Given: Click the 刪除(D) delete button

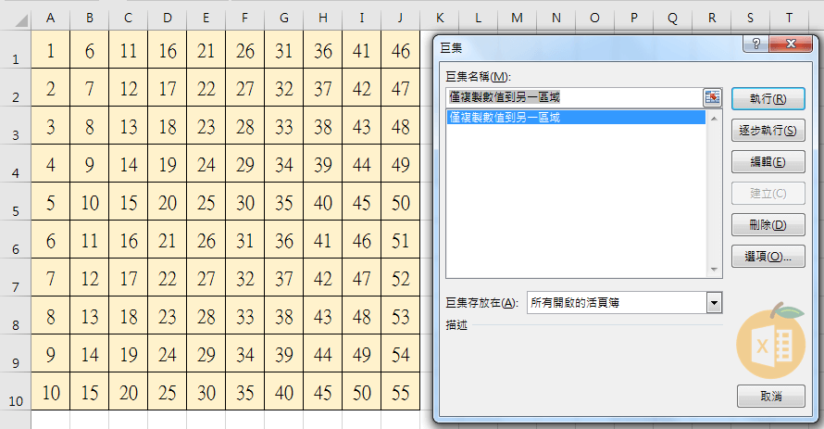Looking at the screenshot, I should tap(768, 224).
